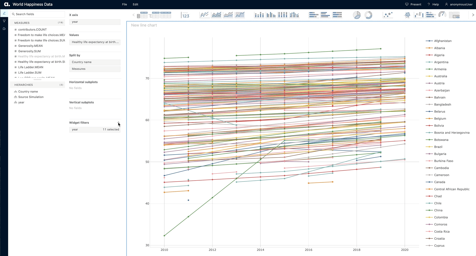Select contributors.COUNT measure
Image resolution: width=476 pixels, height=256 pixels.
32,29
